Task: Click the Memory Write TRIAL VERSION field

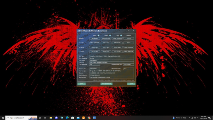Action: point(106,38)
